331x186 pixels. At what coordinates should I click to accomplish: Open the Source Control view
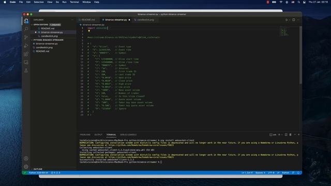pos(26,37)
